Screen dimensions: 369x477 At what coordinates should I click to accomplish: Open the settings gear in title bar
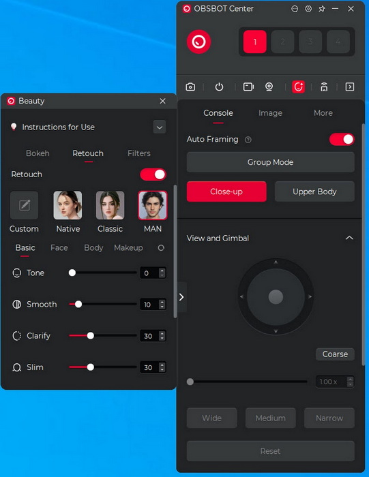pos(308,9)
